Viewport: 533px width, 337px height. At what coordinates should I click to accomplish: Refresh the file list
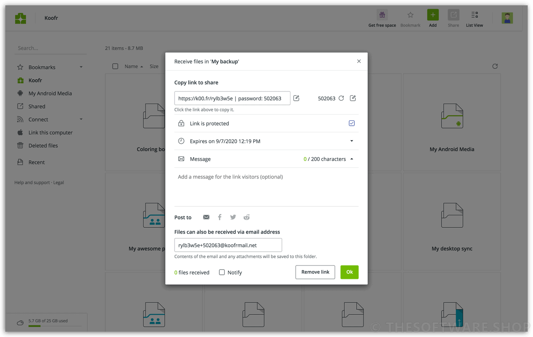495,66
